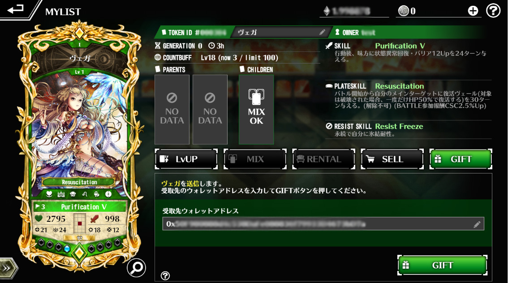Viewport: 508px width, 283px height.
Task: Expand the side panel with the double chevron
Action: tap(8, 268)
